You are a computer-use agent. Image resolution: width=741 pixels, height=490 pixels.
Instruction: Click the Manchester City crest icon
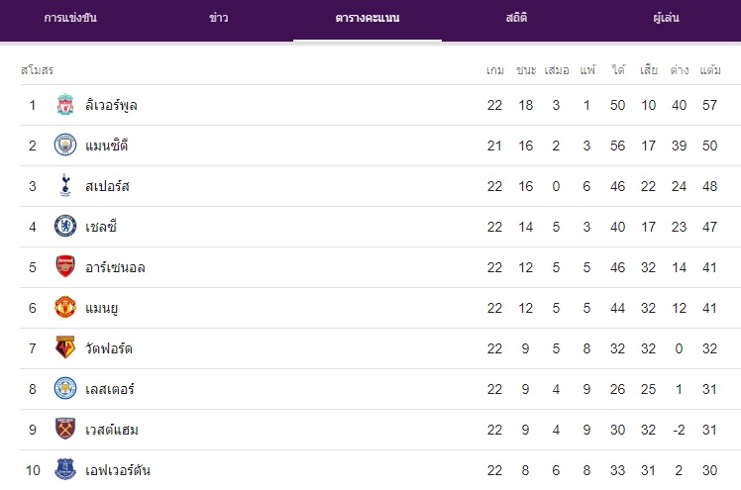click(65, 146)
